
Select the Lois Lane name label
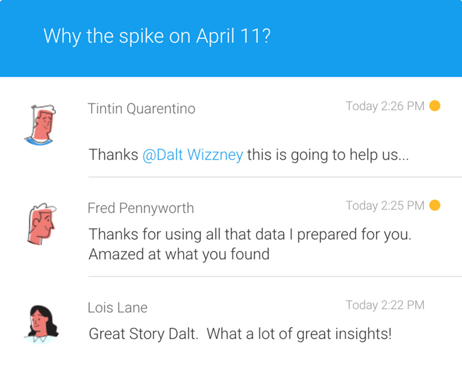118,307
